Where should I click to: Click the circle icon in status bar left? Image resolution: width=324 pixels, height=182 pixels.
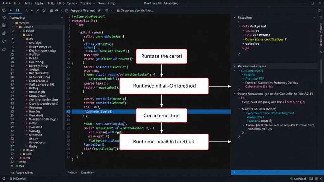pos(4,179)
